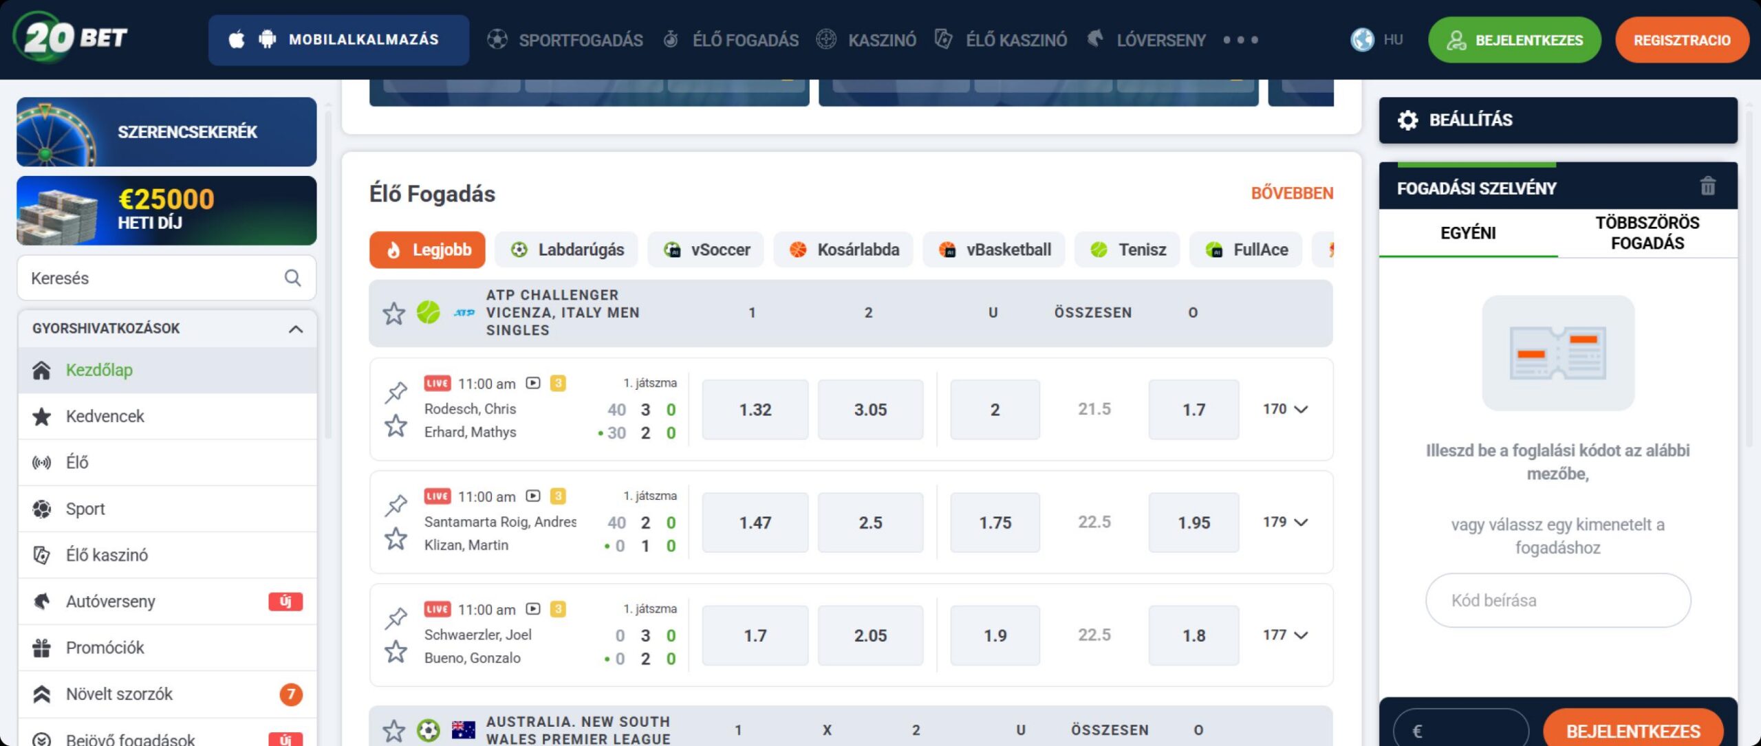
Task: Open language selector globe icon
Action: (1362, 40)
